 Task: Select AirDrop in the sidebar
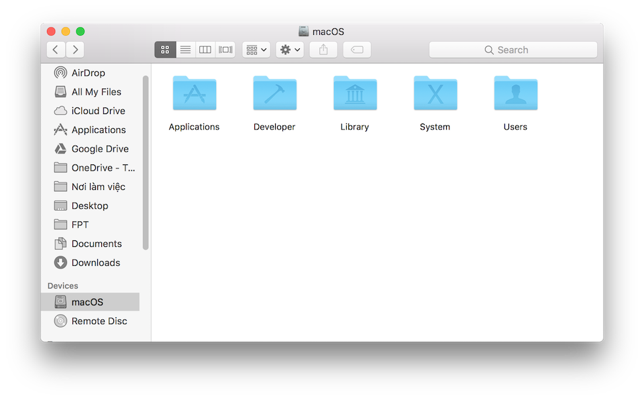88,73
